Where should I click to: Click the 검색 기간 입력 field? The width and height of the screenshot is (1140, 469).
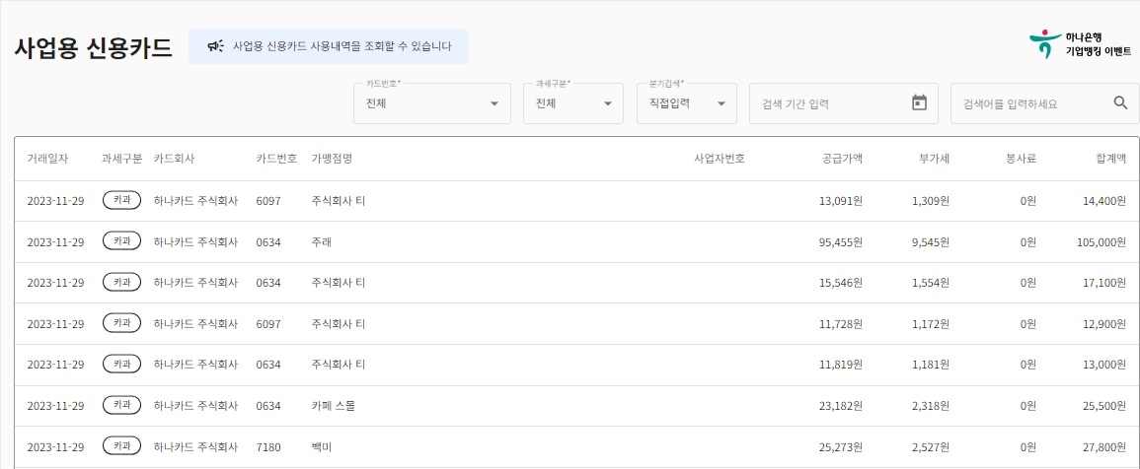[825, 103]
